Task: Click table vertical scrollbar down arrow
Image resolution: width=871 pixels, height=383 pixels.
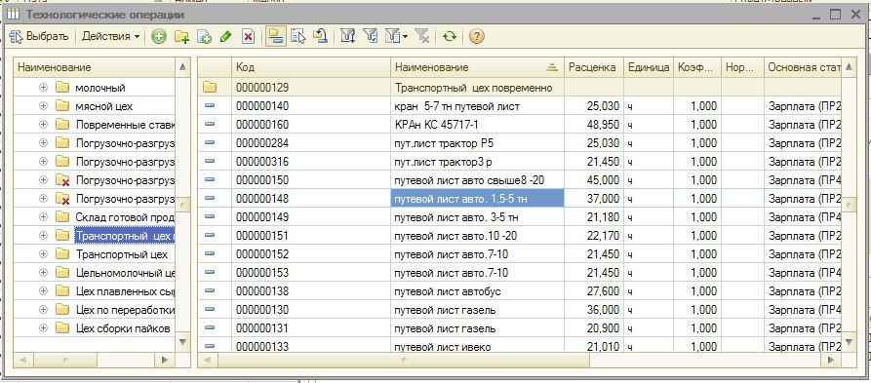Action: (x=849, y=341)
